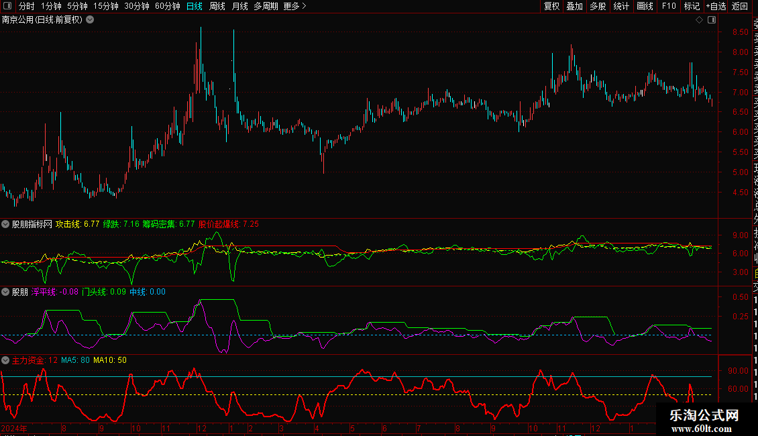Image resolution: width=758 pixels, height=436 pixels.
Task: Switch to 周线 weekly chart
Action: 217,6
